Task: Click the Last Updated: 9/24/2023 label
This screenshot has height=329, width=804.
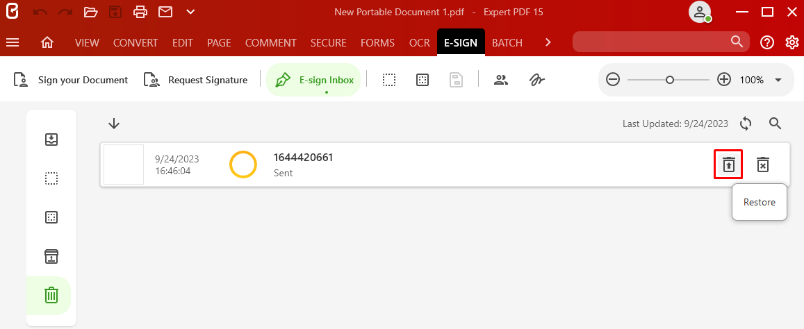Action: [675, 124]
